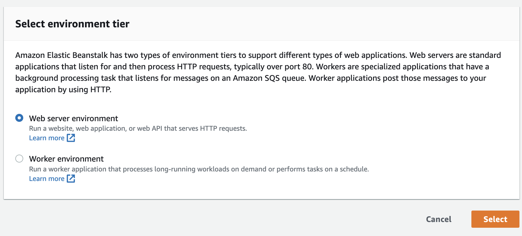
Task: Choose the Worker environment radio option
Action: click(19, 158)
